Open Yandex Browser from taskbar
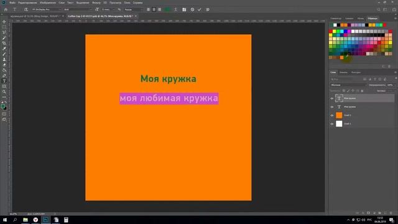The height and width of the screenshot is (224, 398). click(35, 220)
